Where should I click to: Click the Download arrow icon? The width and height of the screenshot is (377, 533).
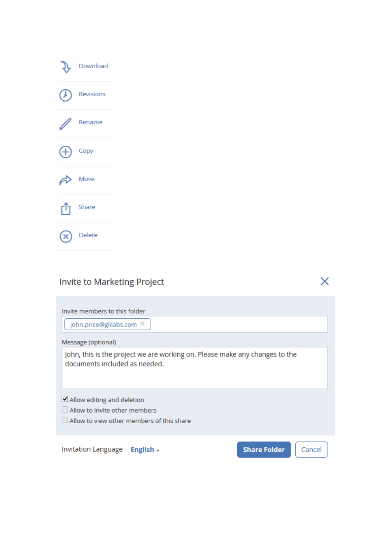click(x=66, y=67)
